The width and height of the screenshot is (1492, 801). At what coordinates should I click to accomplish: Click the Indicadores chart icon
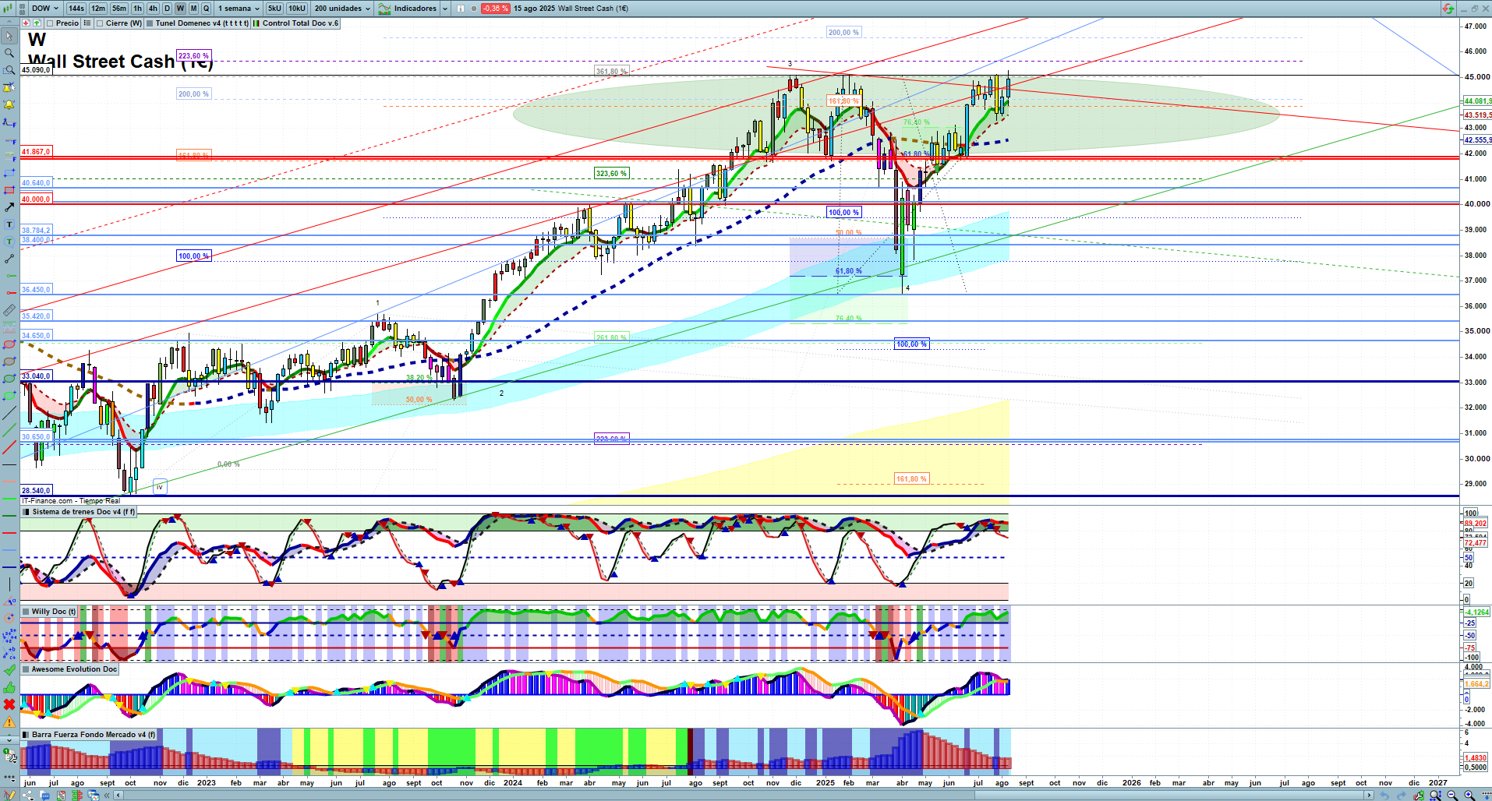click(384, 9)
